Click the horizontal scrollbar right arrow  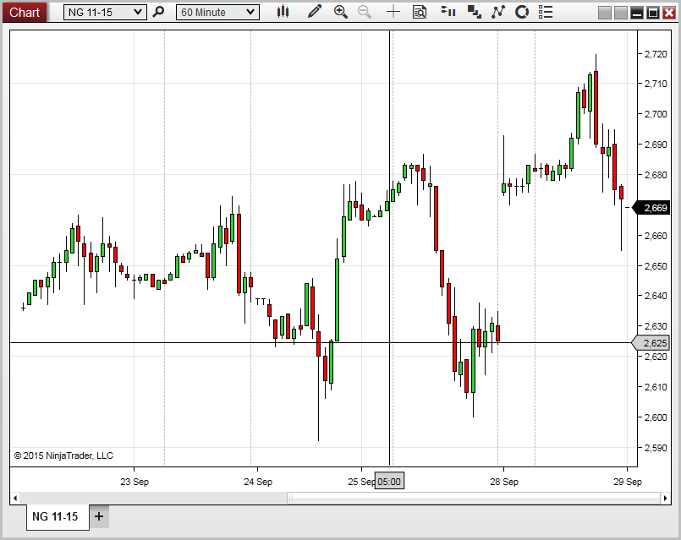coord(665,498)
